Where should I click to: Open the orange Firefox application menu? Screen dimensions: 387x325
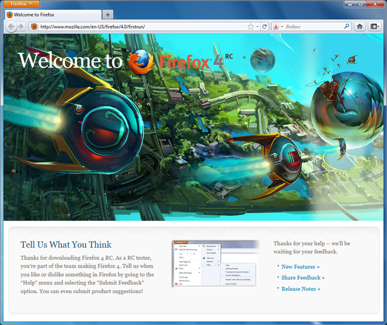22,4
